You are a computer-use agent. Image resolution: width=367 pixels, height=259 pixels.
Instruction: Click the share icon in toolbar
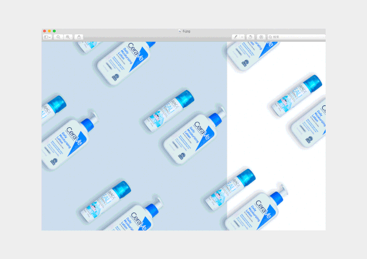[x=79, y=37]
